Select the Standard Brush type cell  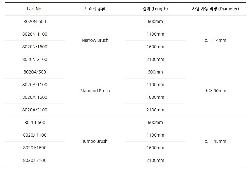tap(95, 91)
